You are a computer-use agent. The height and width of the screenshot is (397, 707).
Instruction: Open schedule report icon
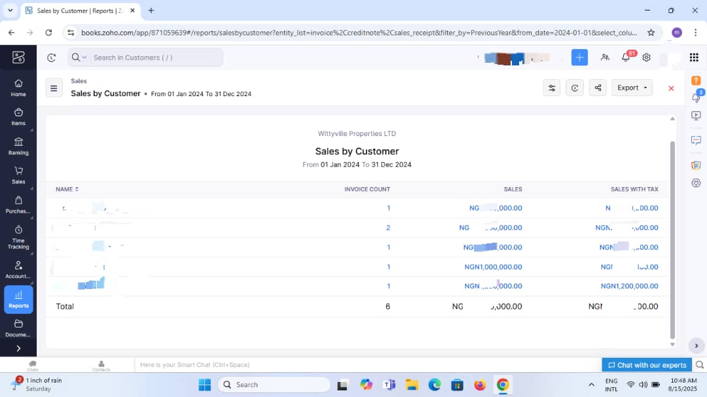point(575,88)
